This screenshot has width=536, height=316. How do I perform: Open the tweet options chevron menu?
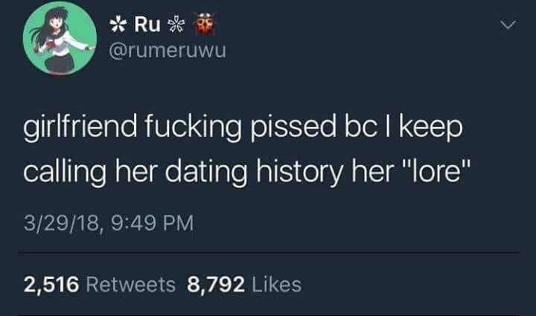(508, 25)
